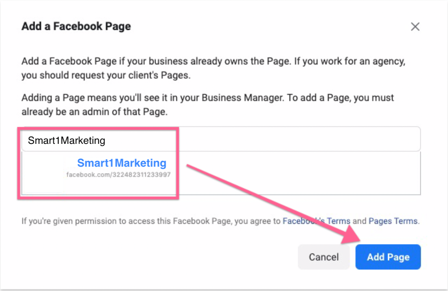This screenshot has width=448, height=291.
Task: Open the Facebook's Terms link
Action: [x=316, y=221]
